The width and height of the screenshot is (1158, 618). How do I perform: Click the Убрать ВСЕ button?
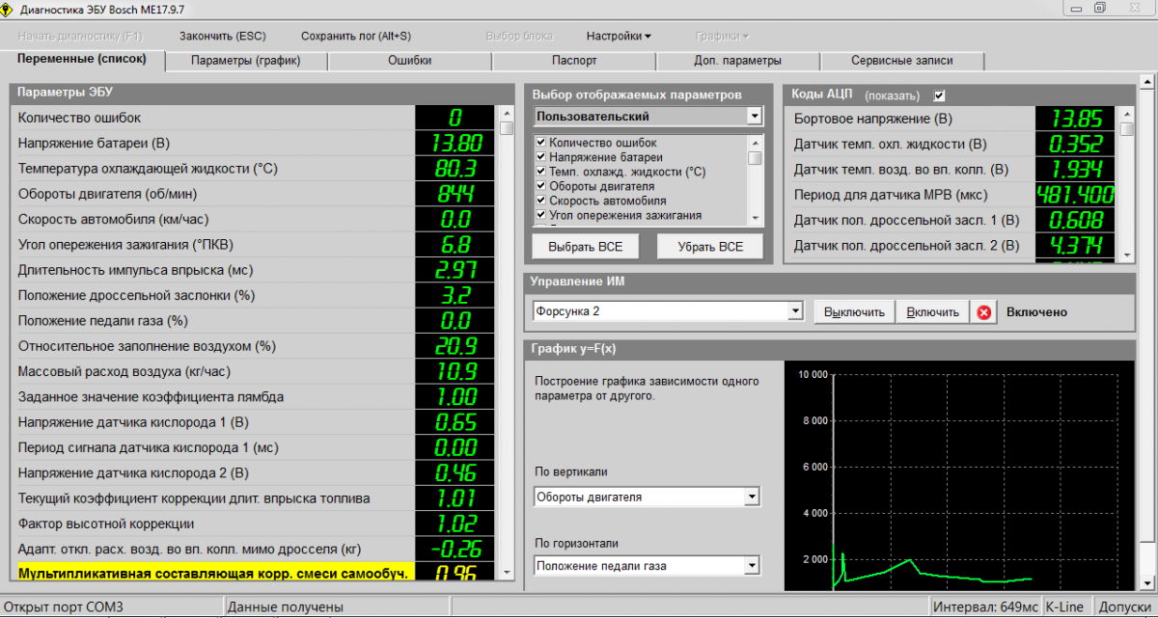(711, 247)
